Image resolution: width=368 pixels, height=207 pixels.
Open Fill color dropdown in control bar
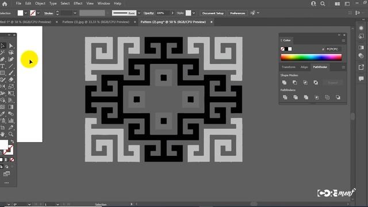[x=25, y=13]
